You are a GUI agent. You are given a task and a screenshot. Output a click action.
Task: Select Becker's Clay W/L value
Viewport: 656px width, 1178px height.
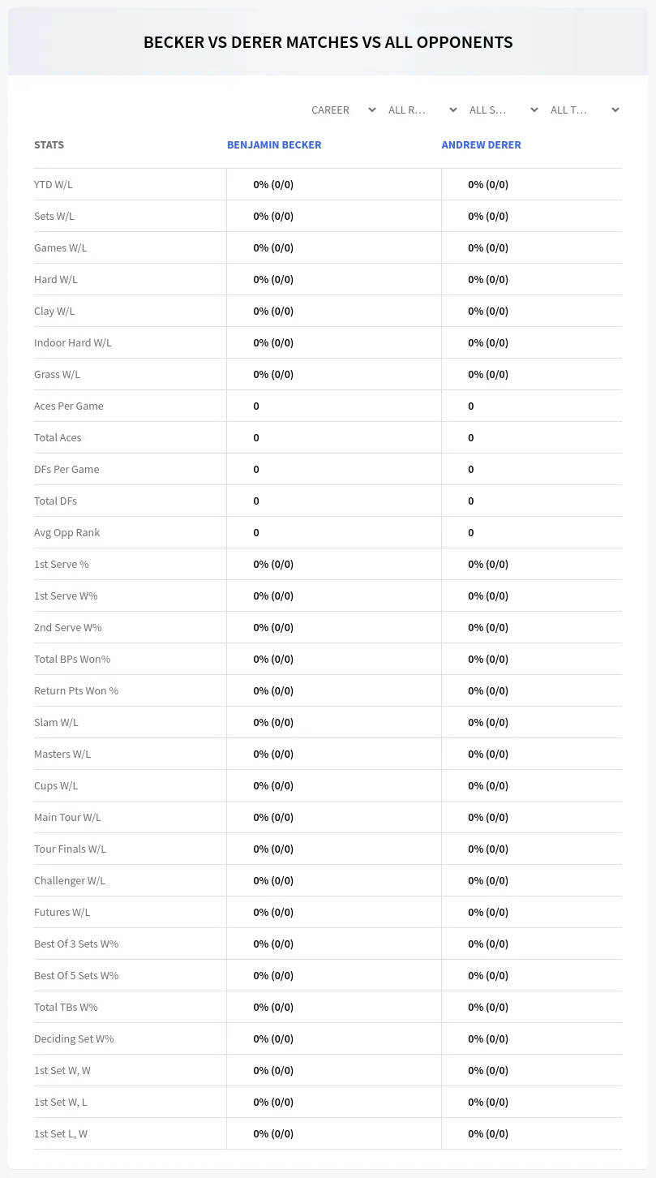tap(273, 311)
